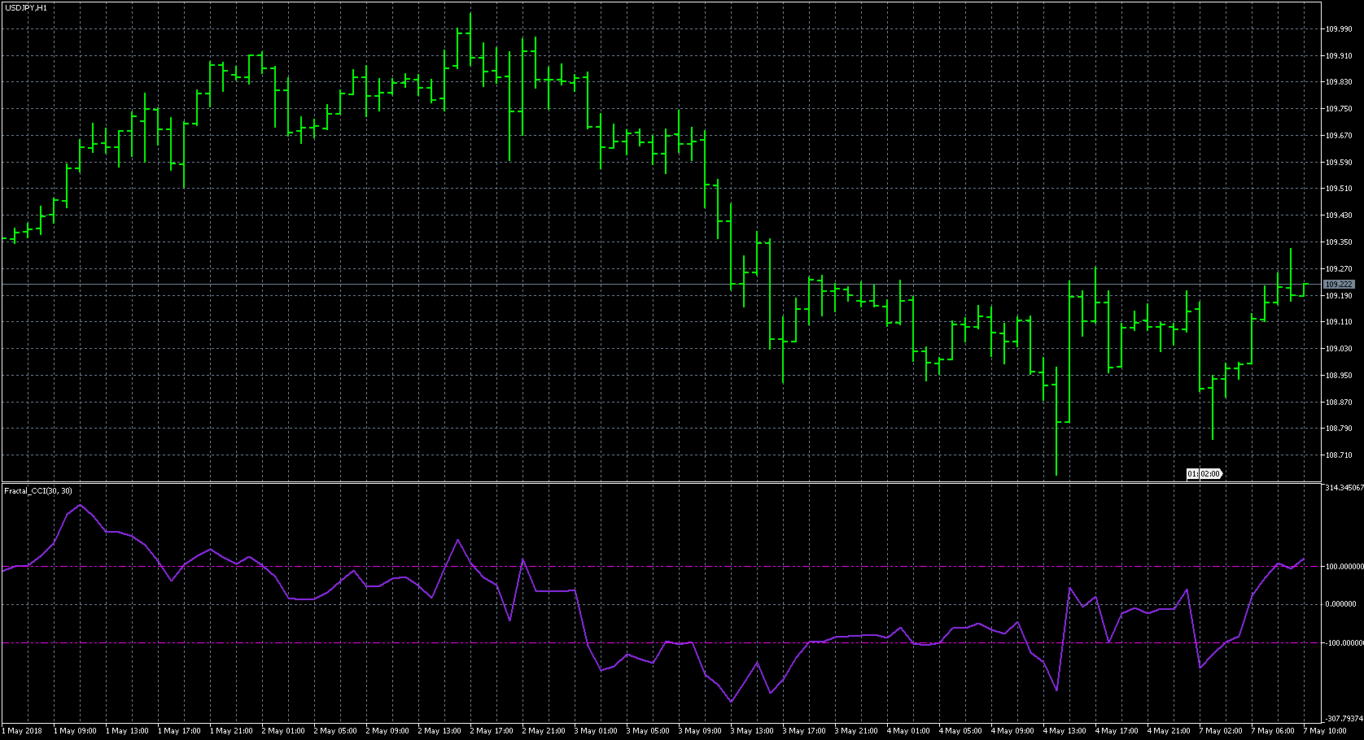
Task: Click the 109.270 price scale label
Action: 1339,269
